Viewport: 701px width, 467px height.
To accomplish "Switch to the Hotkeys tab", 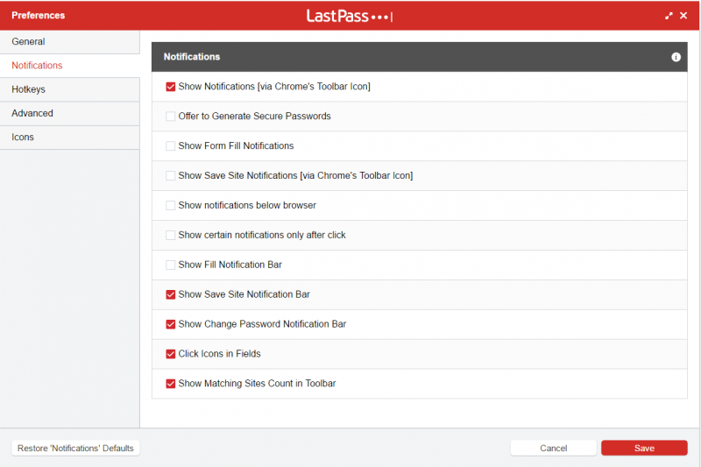I will click(x=70, y=89).
